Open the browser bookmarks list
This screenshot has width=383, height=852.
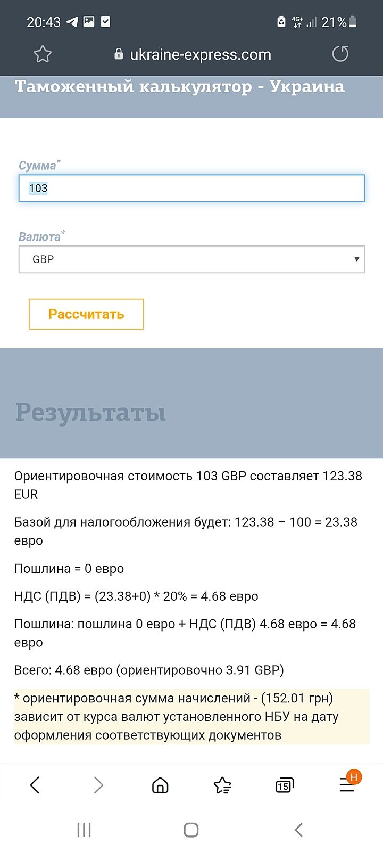click(x=222, y=785)
